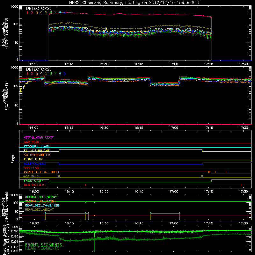Viewport: 255px width, 255px height.
Task: Click the 16:45 tick label under the Flags plot
Action: tap(139, 192)
